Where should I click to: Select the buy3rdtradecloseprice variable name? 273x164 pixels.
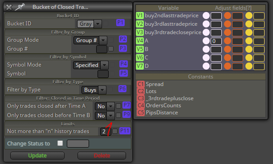173,32
